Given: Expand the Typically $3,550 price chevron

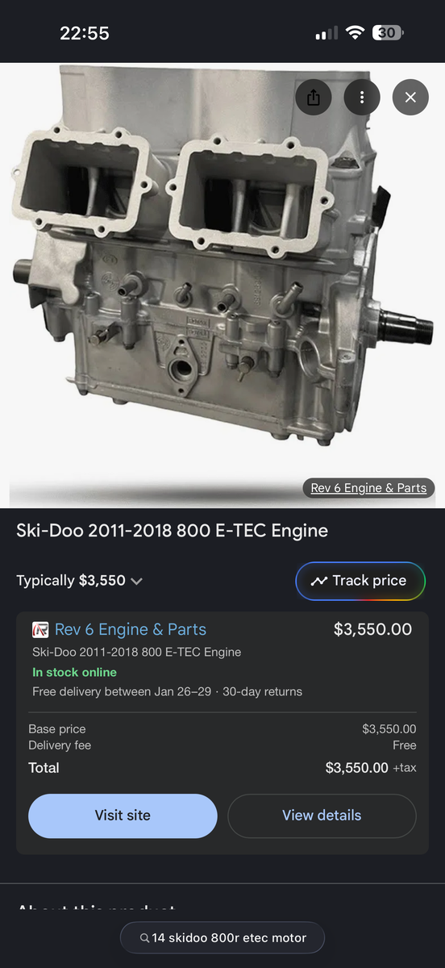Looking at the screenshot, I should (x=136, y=582).
